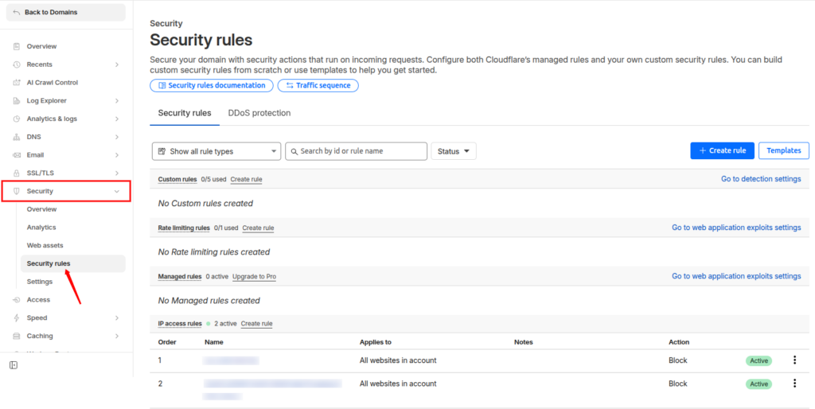The width and height of the screenshot is (815, 409).
Task: Click the Custom rules section label
Action: click(177, 179)
